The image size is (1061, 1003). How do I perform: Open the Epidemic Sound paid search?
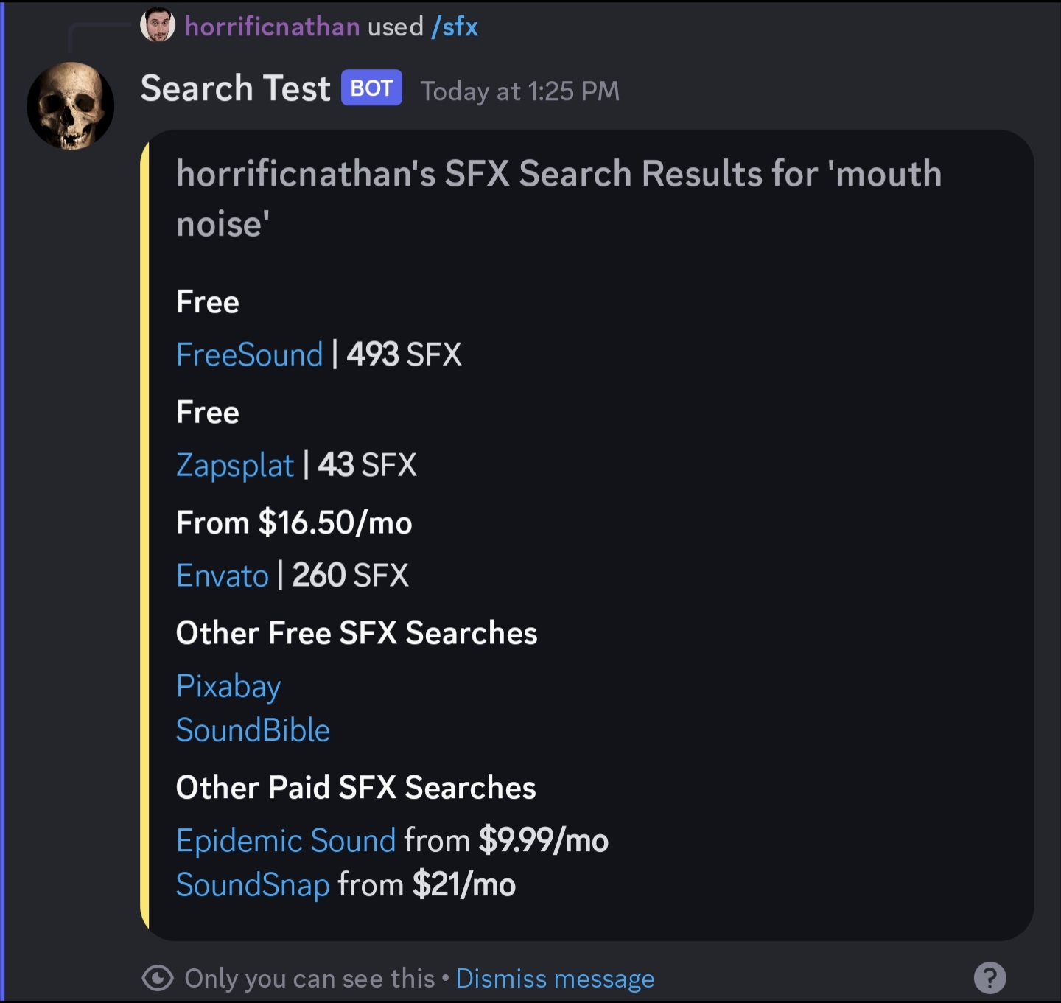click(286, 841)
